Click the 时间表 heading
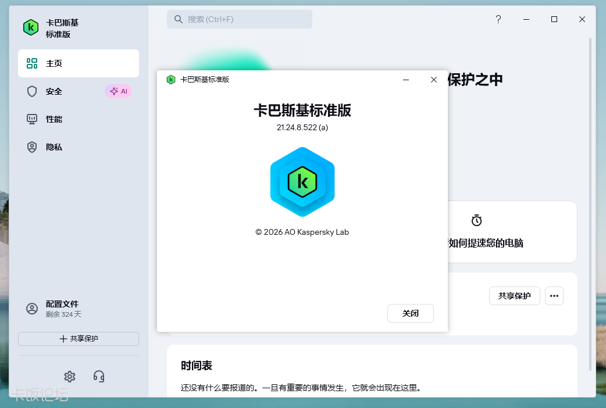This screenshot has height=408, width=606. (197, 366)
